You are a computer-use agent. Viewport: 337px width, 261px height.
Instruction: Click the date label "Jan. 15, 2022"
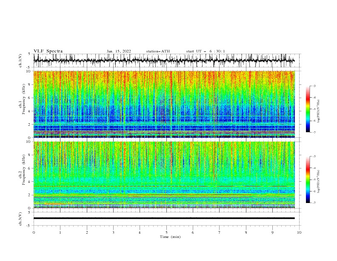click(x=119, y=51)
